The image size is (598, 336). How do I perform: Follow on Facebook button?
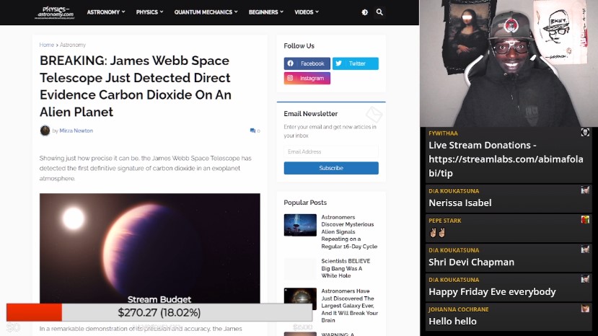(307, 63)
